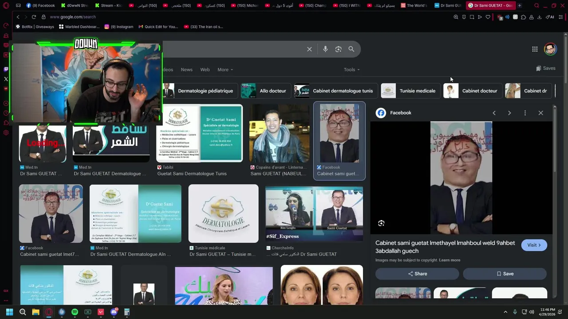Share the previewed image

417,274
